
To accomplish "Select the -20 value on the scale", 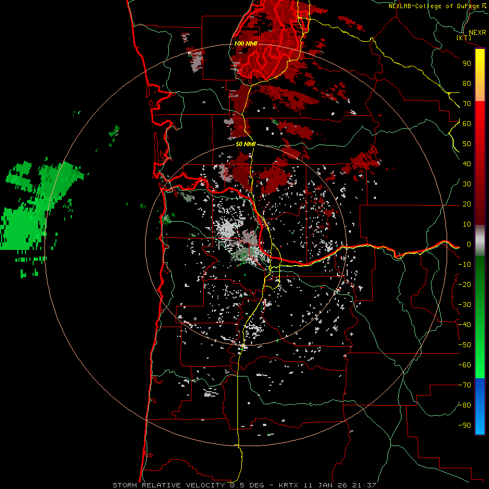I will click(465, 285).
